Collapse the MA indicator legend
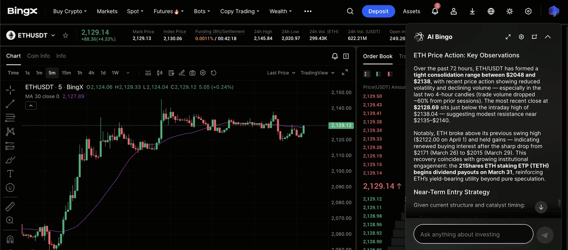Viewport: 568px width, 250px height. click(x=31, y=105)
